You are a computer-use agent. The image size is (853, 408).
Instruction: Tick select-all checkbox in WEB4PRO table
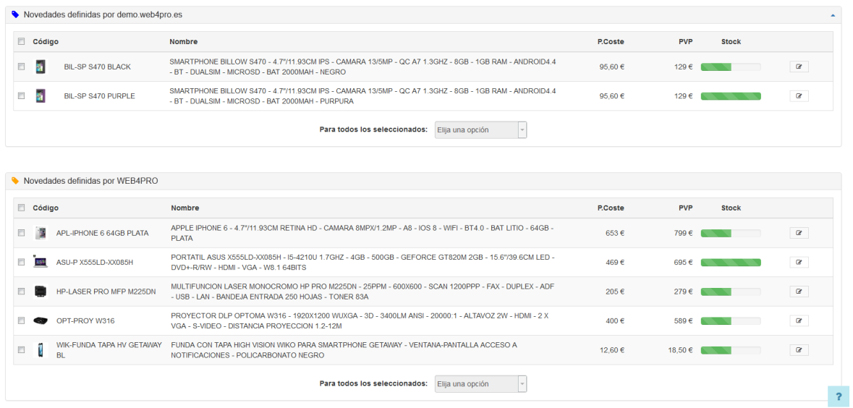coord(21,208)
